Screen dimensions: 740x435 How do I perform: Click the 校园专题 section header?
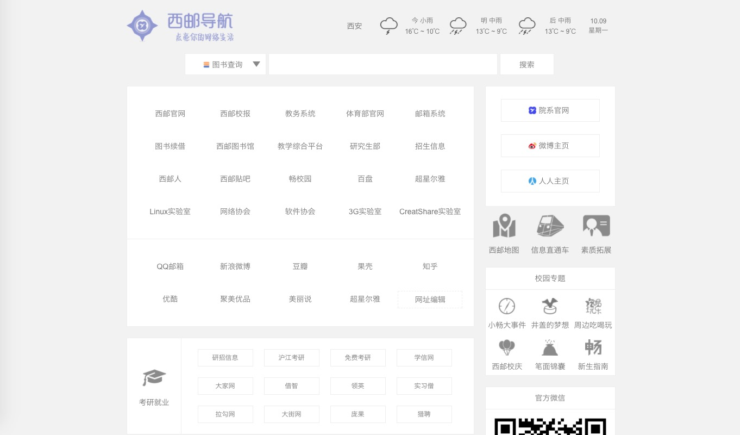[550, 278]
